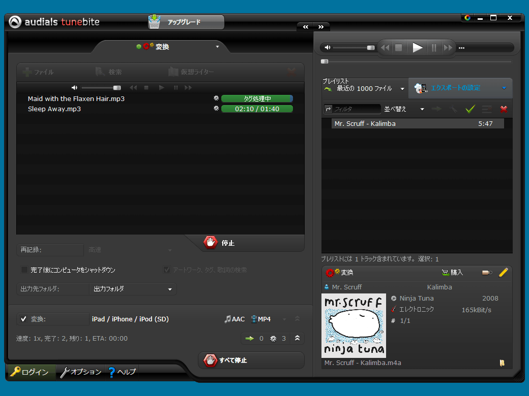Click the 仮想ライター toolbar item

(x=191, y=72)
